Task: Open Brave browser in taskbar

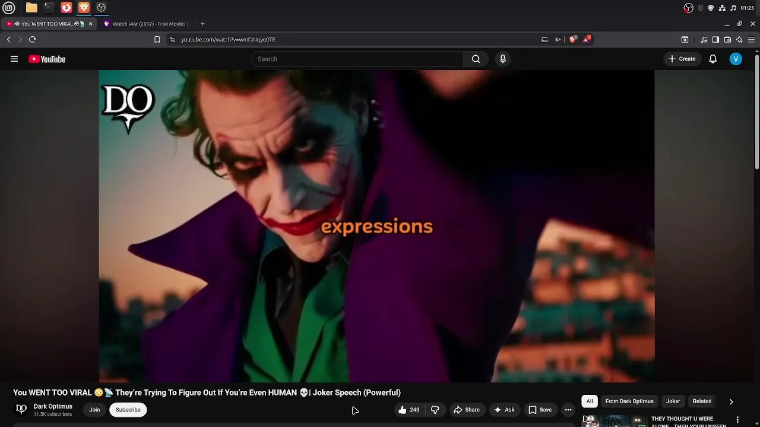Action: click(84, 8)
